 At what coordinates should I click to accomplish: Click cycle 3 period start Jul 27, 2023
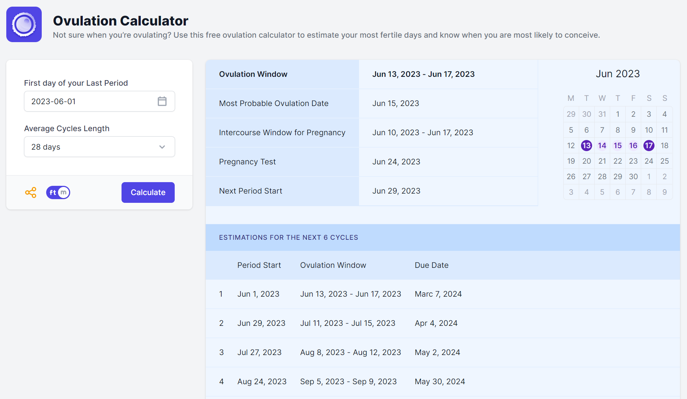click(x=259, y=352)
